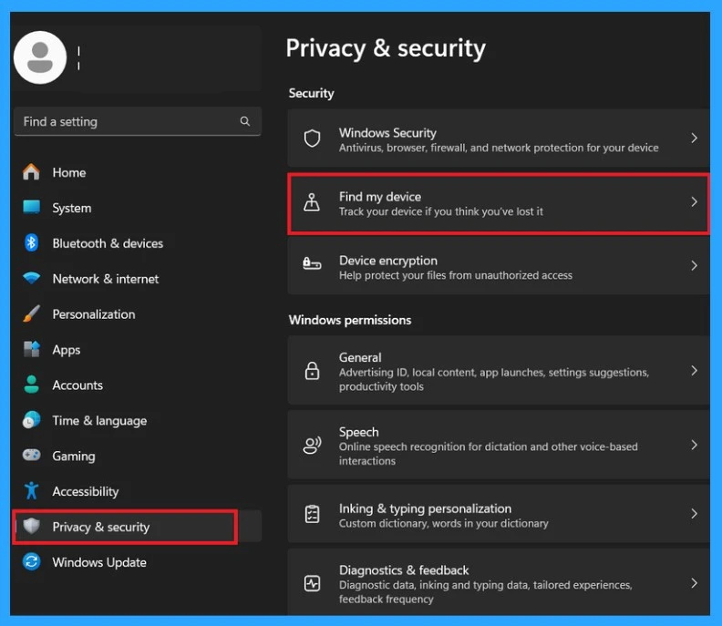Click the Network wifi icon
Image resolution: width=722 pixels, height=626 pixels.
[31, 278]
